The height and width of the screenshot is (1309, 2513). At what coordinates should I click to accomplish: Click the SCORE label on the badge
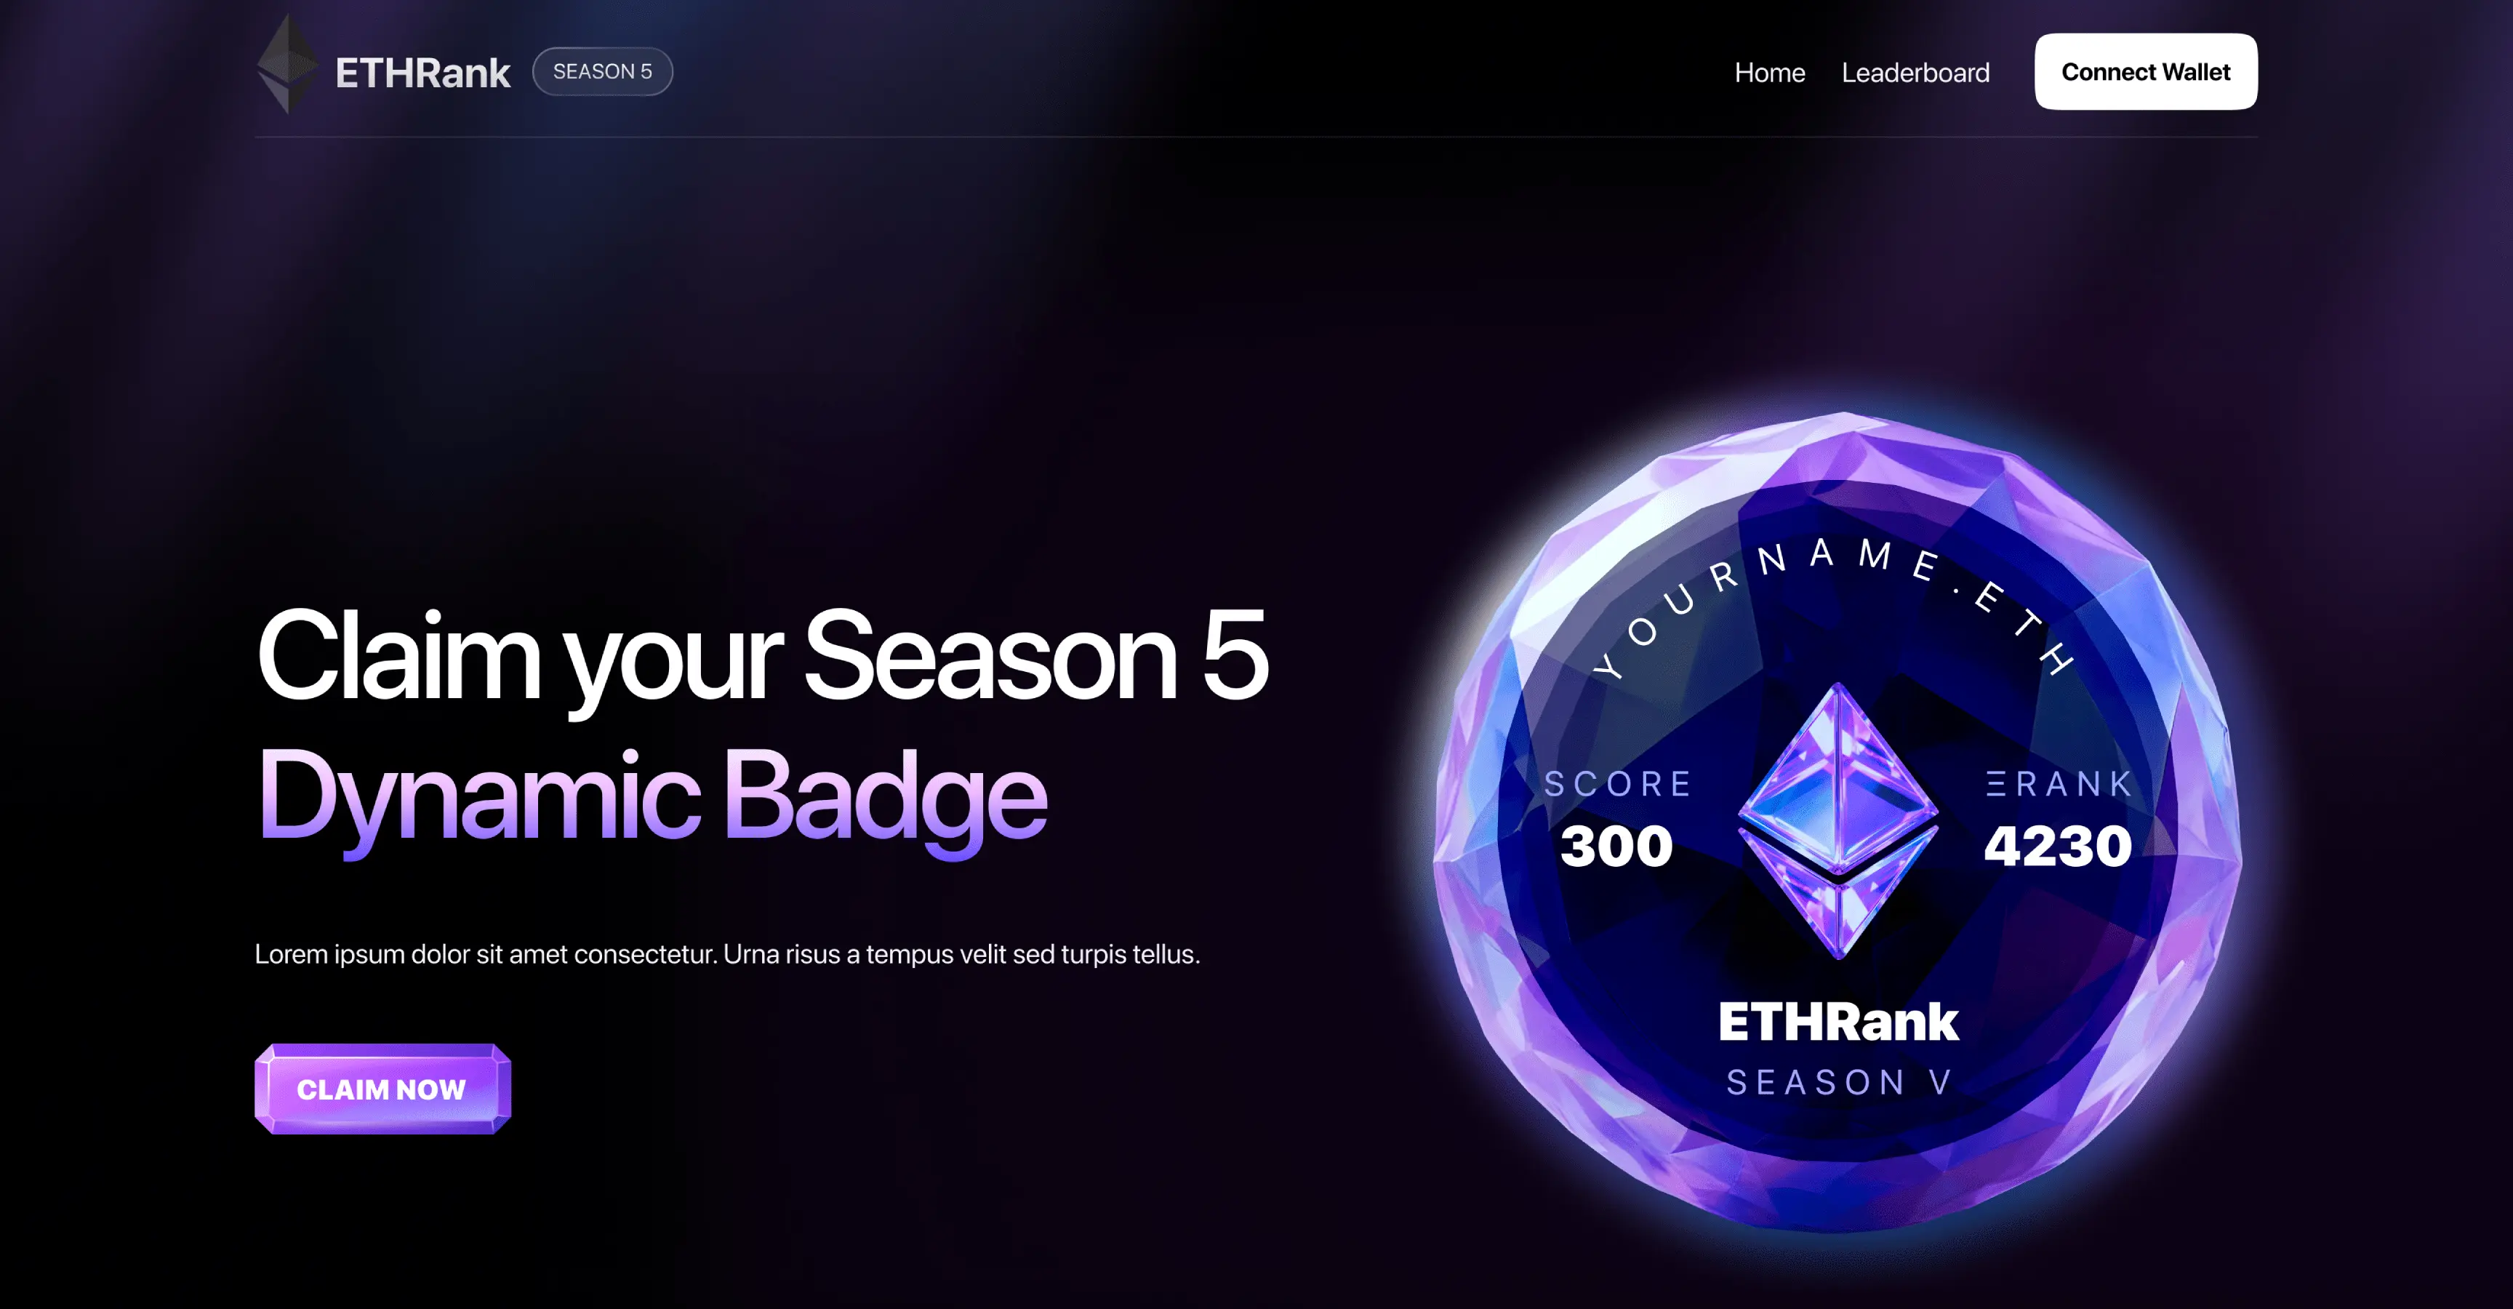(1617, 783)
